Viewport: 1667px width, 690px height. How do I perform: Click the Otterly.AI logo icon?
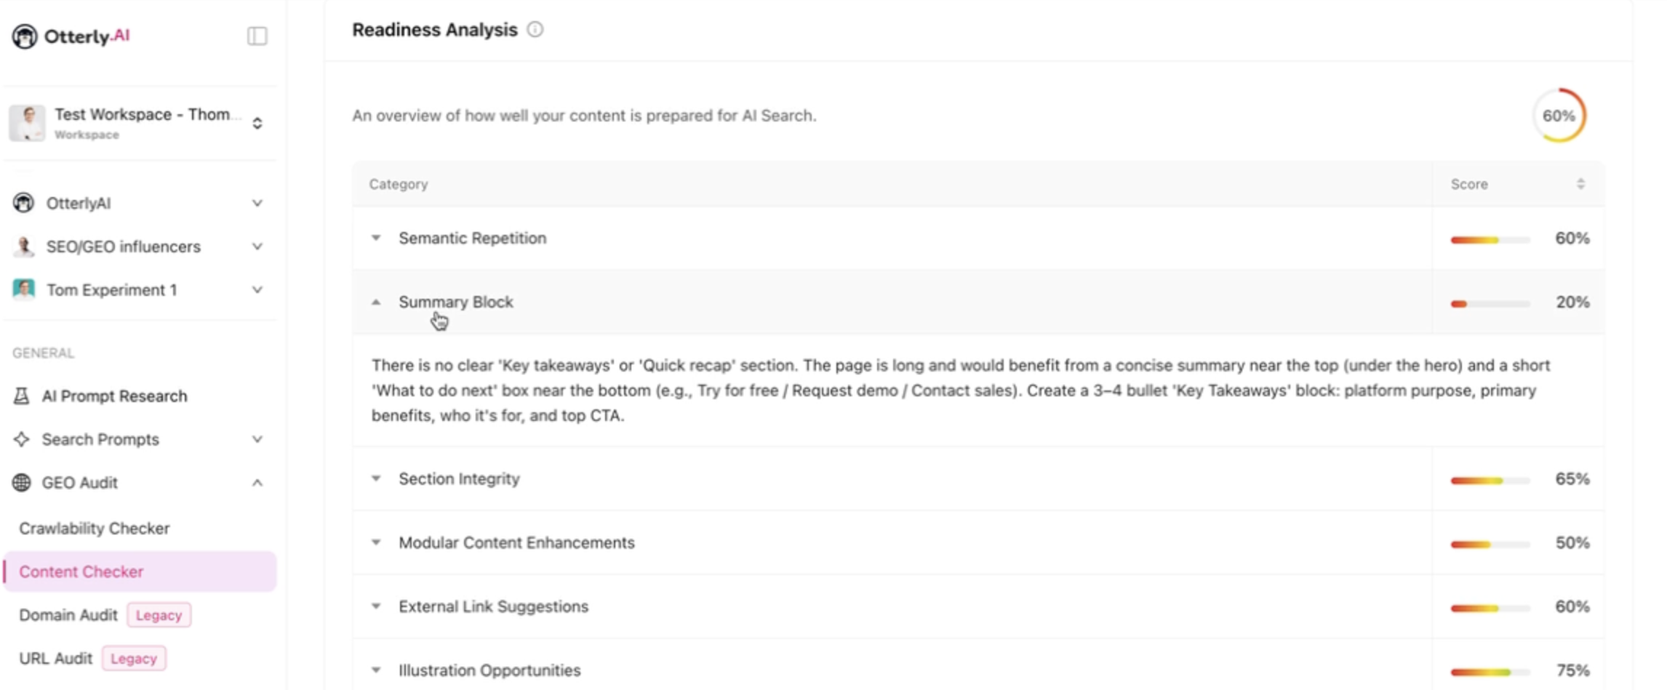[24, 36]
